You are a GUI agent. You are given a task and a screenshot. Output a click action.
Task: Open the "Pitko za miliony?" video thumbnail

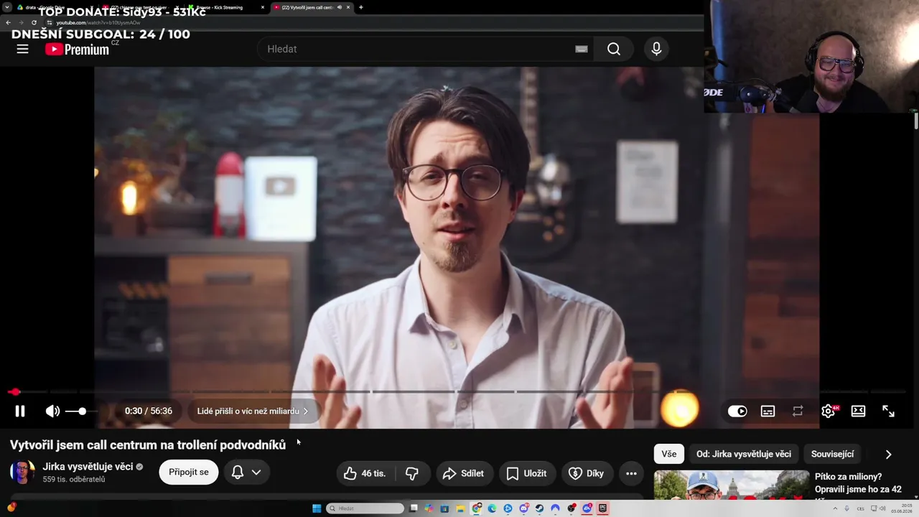coord(732,485)
